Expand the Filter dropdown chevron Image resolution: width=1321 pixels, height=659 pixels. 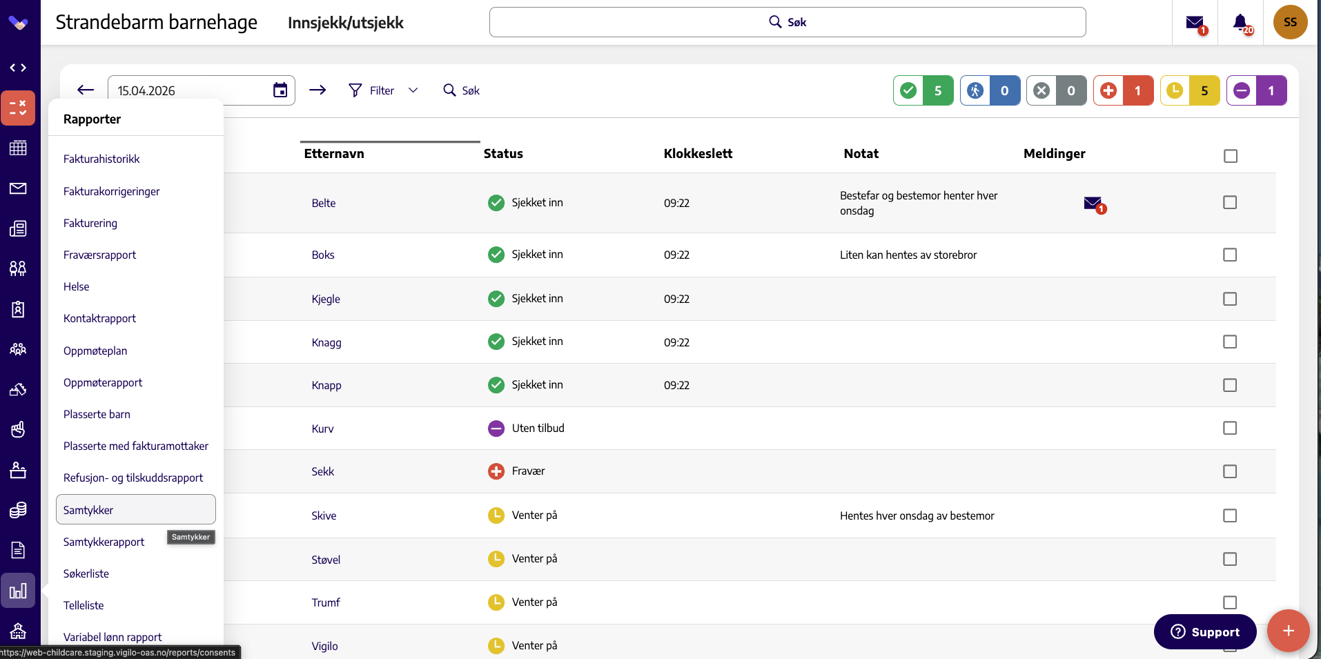[x=413, y=90]
